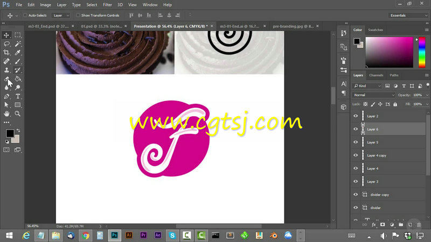Open Illustrator from the Windows taskbar
This screenshot has width=431, height=242.
coord(129,235)
